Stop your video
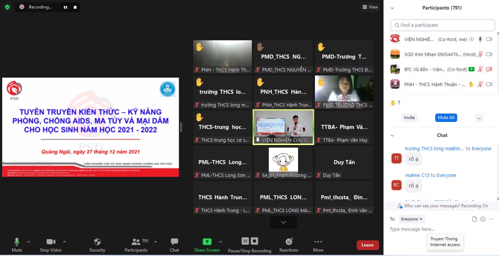Screen dimensions: 499x256 pos(50,241)
